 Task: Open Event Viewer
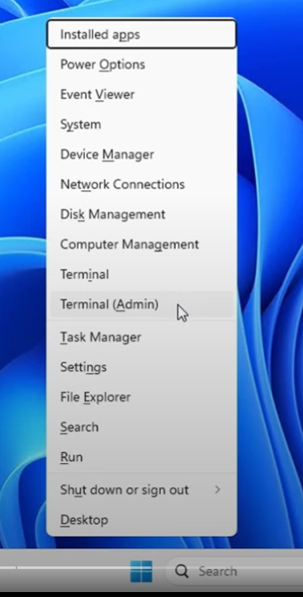point(141,94)
